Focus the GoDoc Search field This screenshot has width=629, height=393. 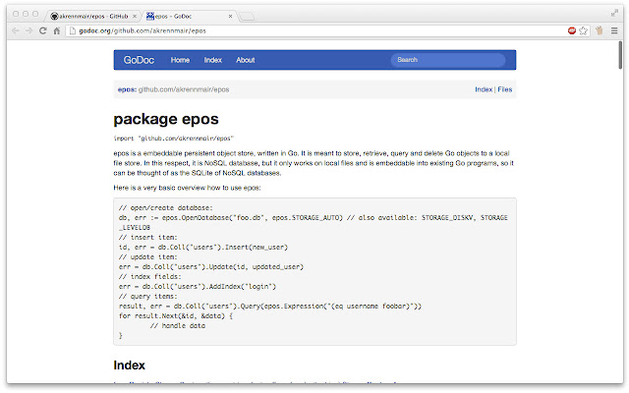click(448, 60)
